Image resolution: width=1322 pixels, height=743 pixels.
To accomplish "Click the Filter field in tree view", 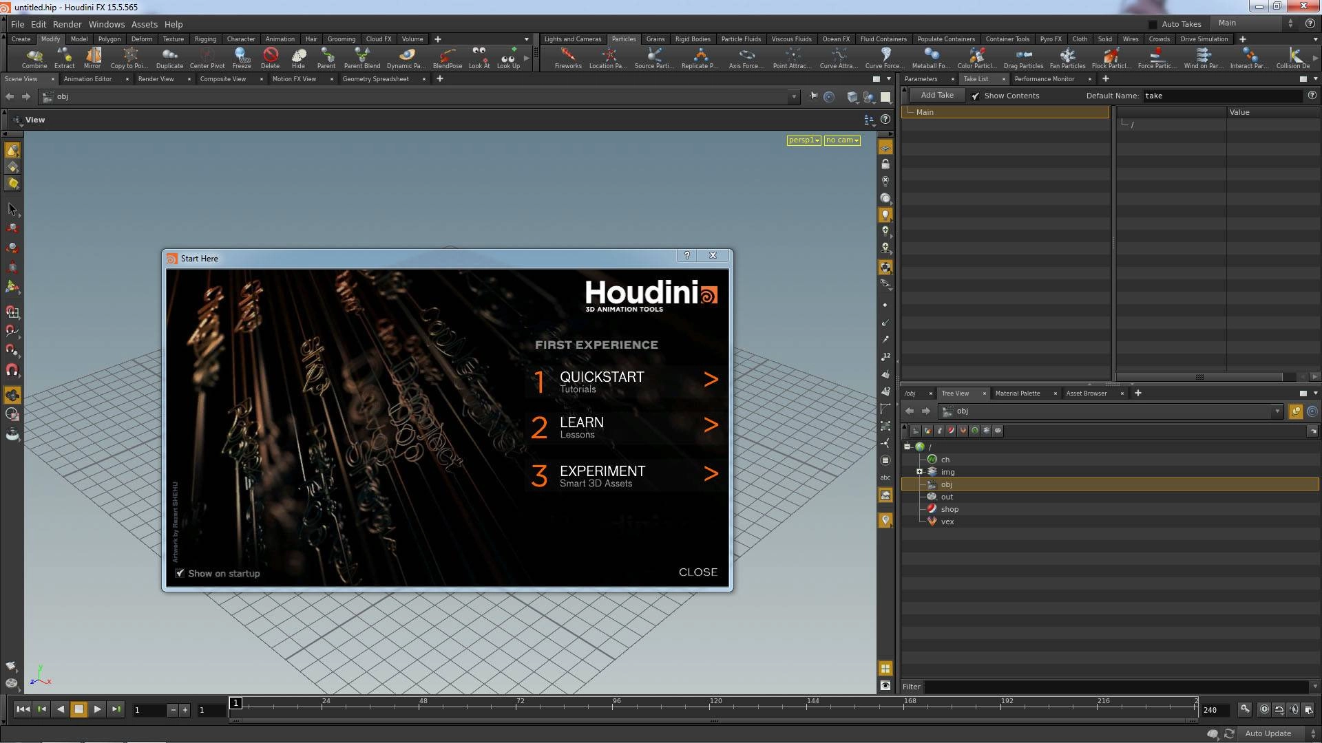I will click(x=1115, y=687).
